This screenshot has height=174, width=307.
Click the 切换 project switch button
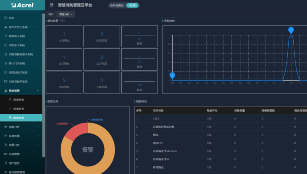(132, 5)
